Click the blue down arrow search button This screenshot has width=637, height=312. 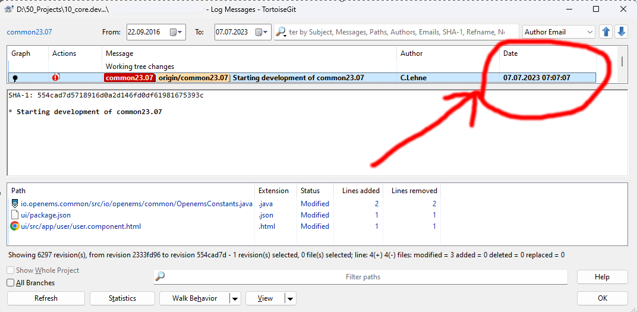[x=621, y=31]
